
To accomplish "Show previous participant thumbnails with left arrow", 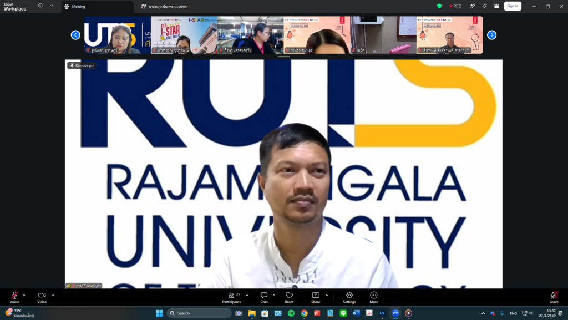I will (x=75, y=35).
